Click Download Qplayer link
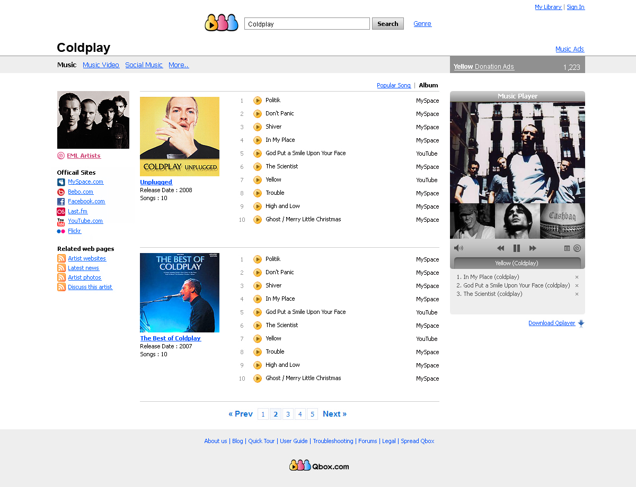The width and height of the screenshot is (636, 487). [552, 323]
